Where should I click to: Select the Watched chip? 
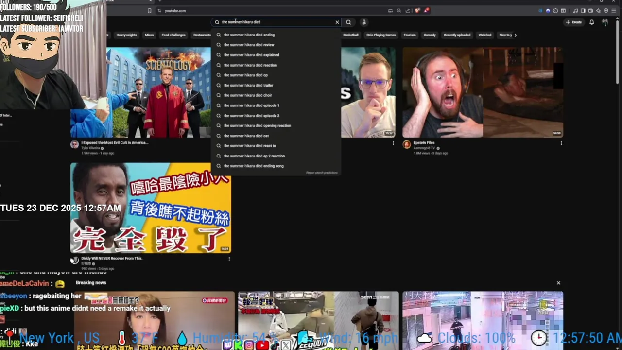click(485, 35)
